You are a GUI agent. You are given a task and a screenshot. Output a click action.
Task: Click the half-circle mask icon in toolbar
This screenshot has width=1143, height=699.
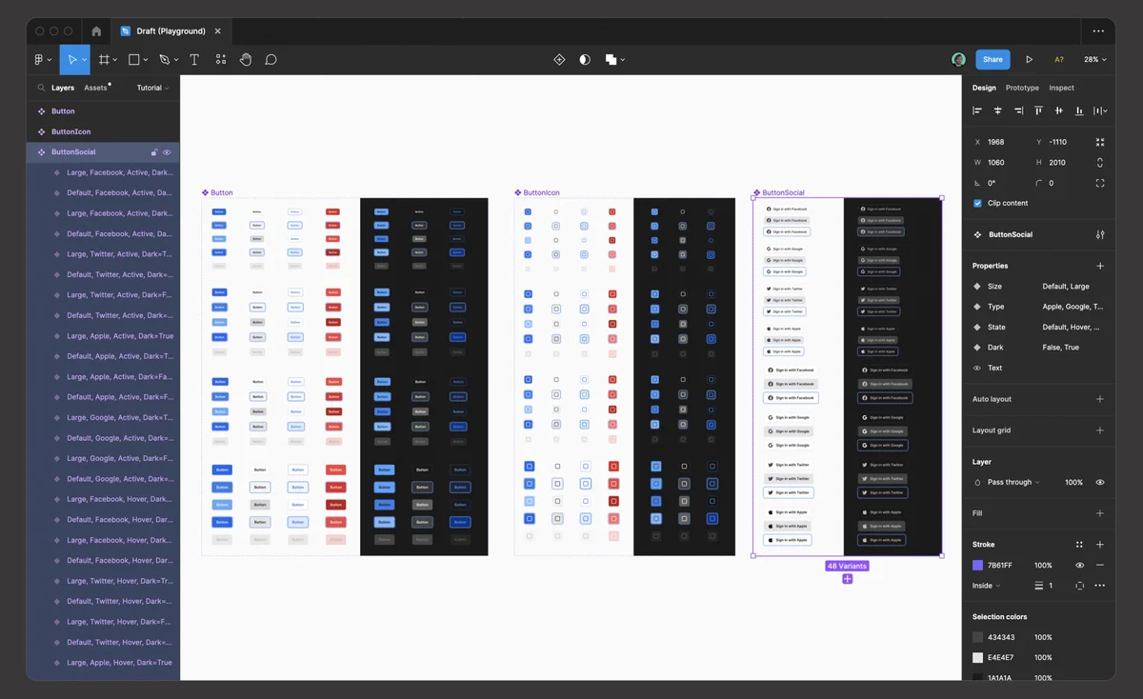pos(585,59)
